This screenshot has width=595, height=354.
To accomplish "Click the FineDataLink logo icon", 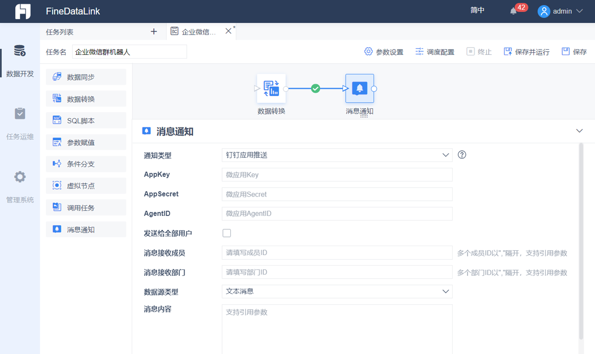I will coord(23,11).
